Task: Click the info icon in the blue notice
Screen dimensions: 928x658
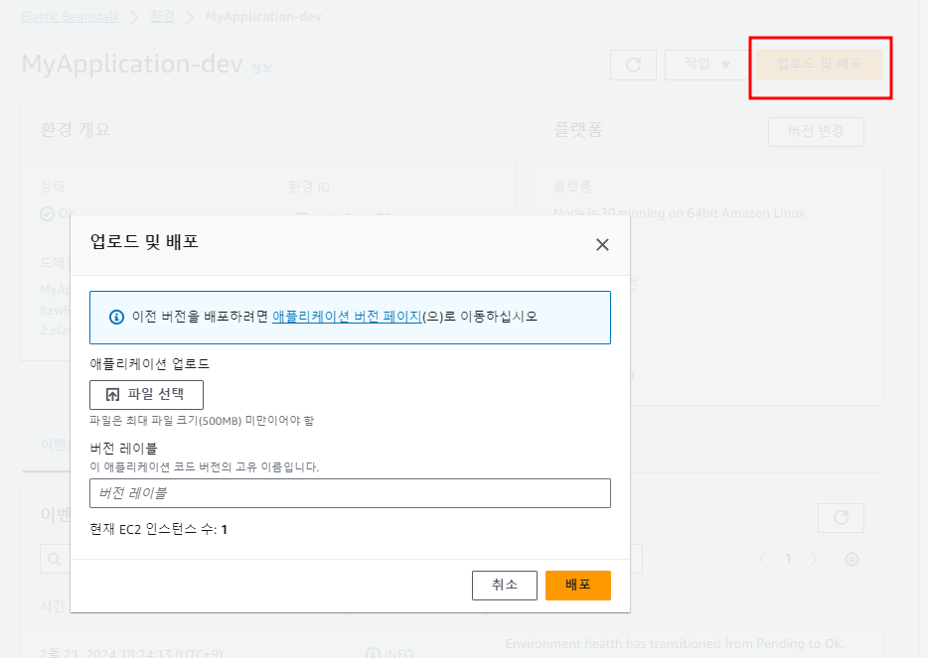Action: tap(116, 318)
